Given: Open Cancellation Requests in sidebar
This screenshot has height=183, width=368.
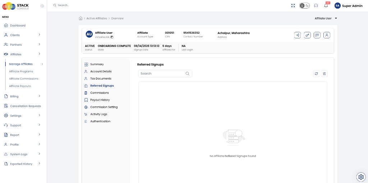Looking at the screenshot, I should (x=26, y=106).
